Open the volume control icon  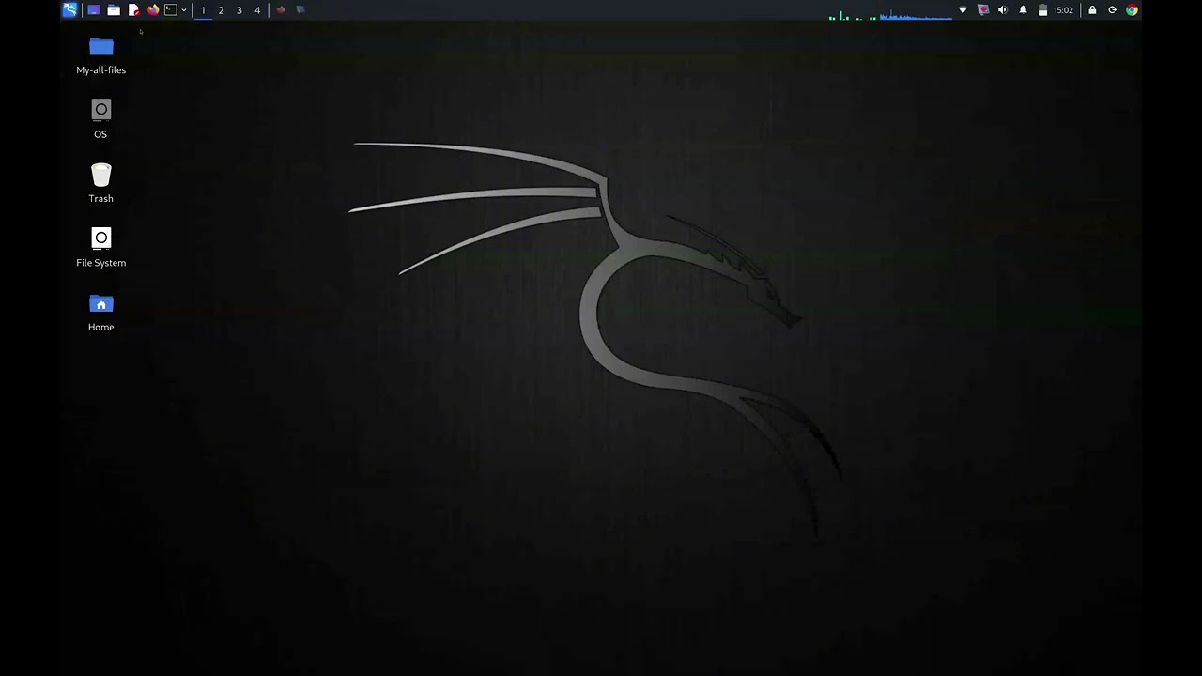pyautogui.click(x=1003, y=10)
